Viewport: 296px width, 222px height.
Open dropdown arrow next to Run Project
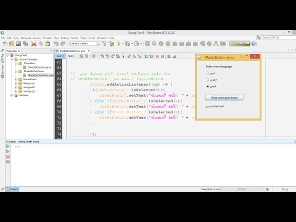pos(123,44)
